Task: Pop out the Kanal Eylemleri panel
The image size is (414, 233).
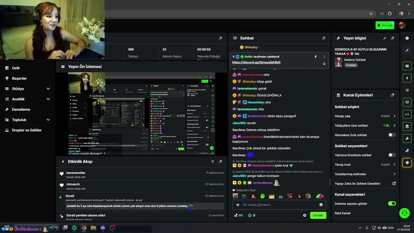Action: point(392,95)
